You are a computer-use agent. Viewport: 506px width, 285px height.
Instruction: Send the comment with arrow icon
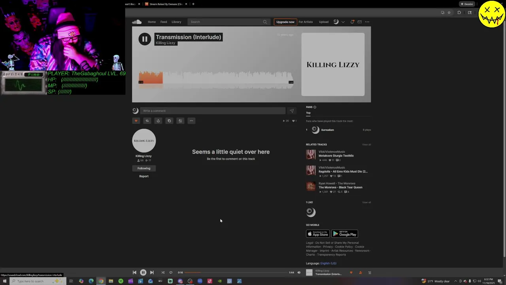click(x=292, y=111)
